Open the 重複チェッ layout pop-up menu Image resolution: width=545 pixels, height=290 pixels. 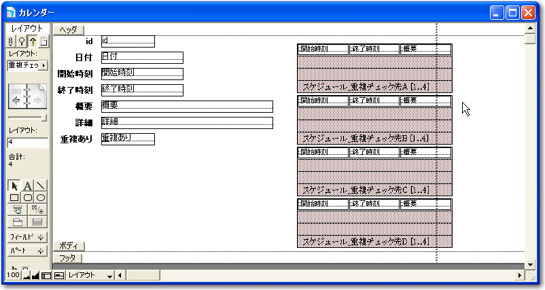27,65
